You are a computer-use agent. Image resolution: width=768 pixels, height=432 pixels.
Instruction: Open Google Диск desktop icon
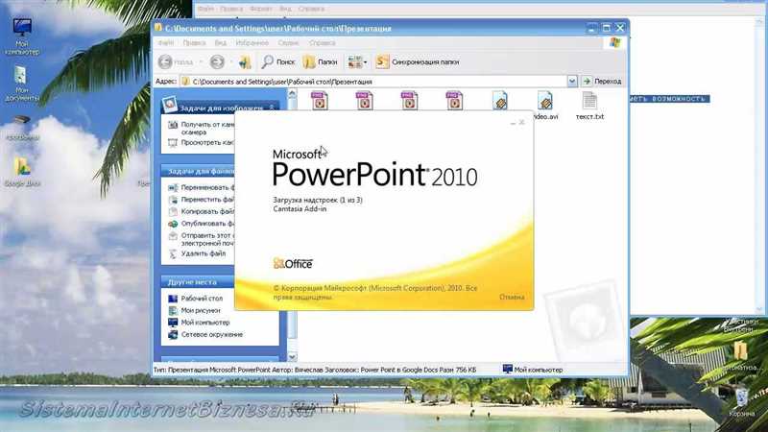click(x=22, y=172)
